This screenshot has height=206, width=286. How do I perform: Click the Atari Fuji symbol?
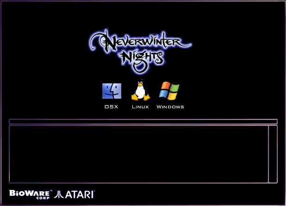[59, 194]
